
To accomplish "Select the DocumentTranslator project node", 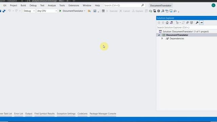I will click(x=186, y=35).
